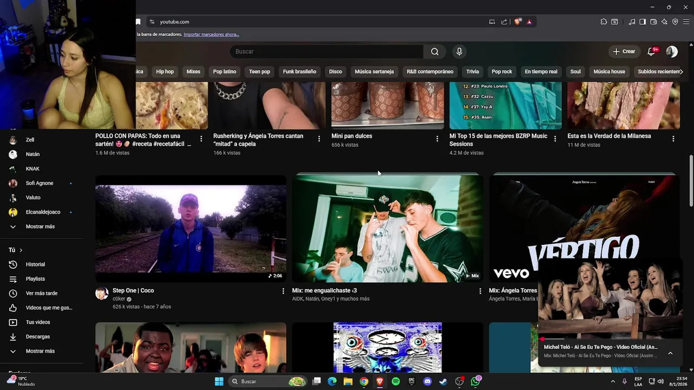The height and width of the screenshot is (390, 694).
Task: Open options for Mix: me engualichaste
Action: pos(480,291)
